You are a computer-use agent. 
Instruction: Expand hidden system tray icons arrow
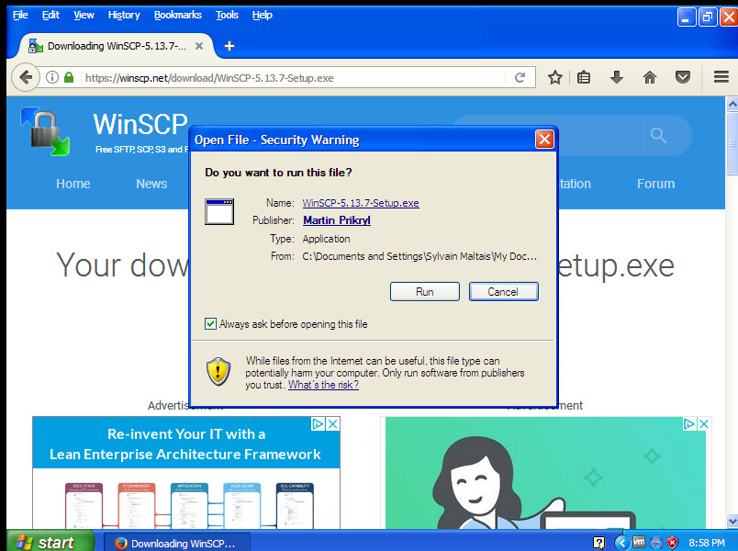tap(622, 543)
